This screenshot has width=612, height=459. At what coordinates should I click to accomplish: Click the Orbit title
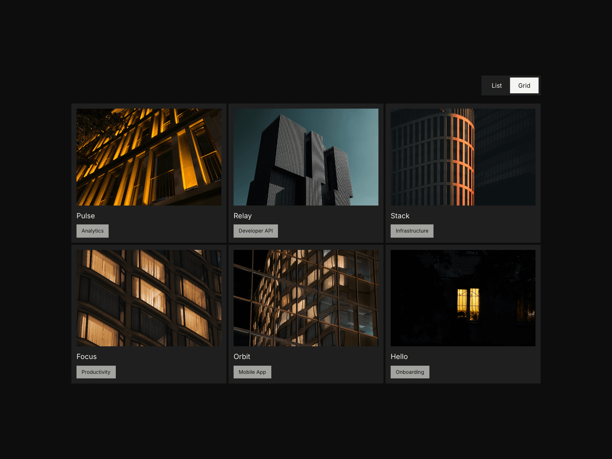coord(242,356)
